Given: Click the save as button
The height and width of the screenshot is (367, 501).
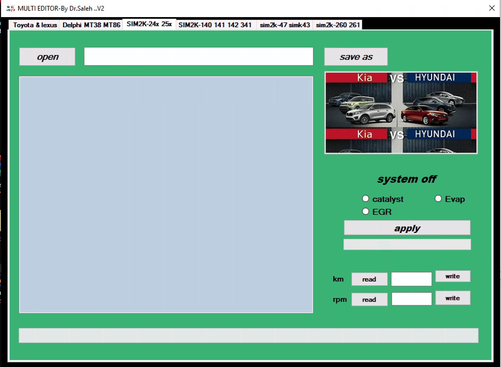Looking at the screenshot, I should coord(356,57).
